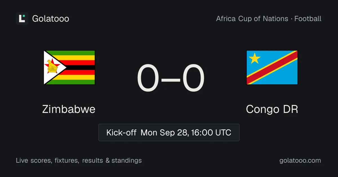Click the Zimbabwe flag image
This screenshot has height=177, width=338.
[69, 67]
